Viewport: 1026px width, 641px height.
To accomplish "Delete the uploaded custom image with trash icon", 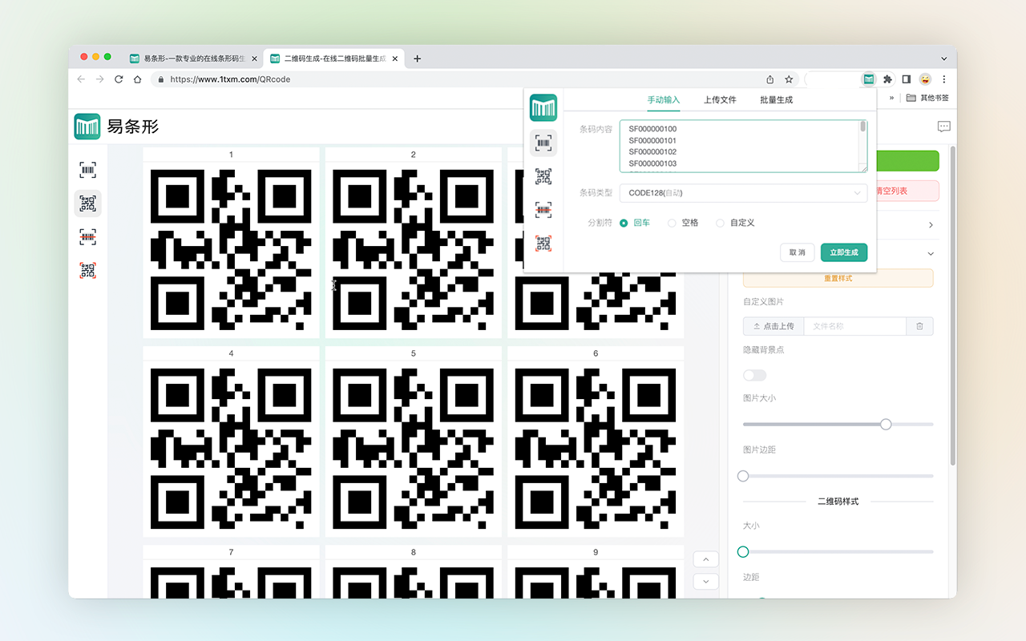I will [919, 326].
